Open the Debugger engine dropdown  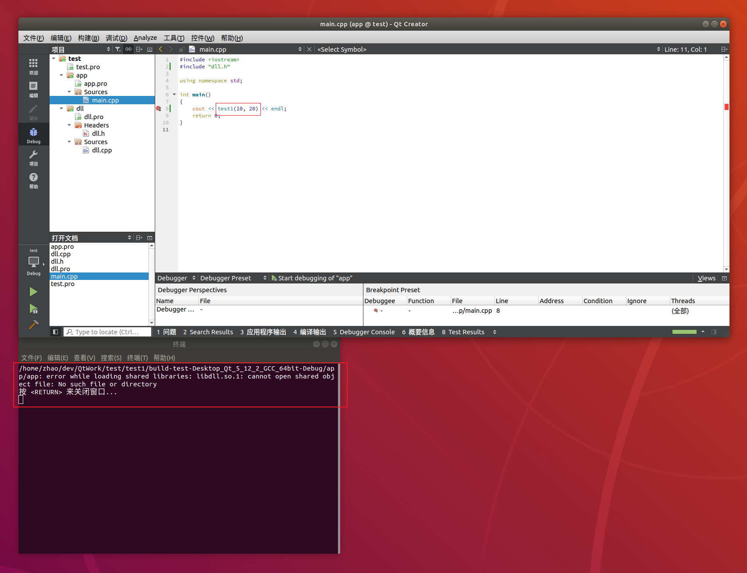coord(176,278)
